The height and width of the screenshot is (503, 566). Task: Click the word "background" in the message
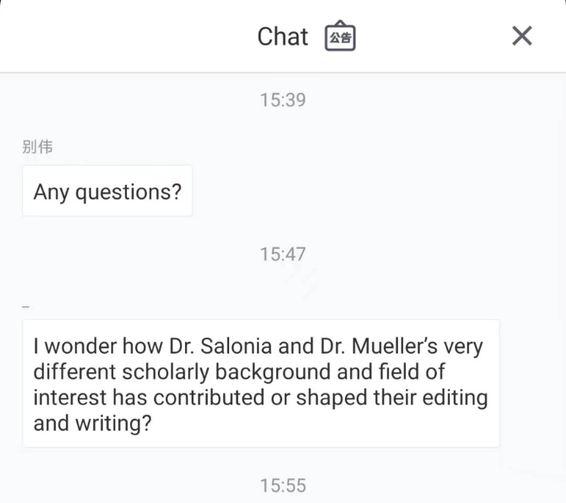273,372
